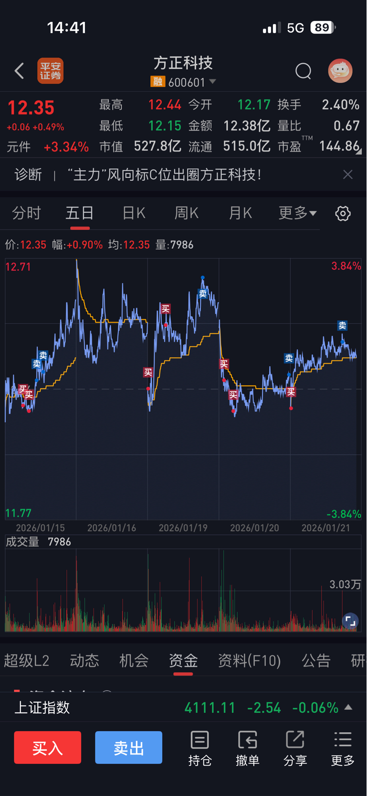Select the 五日 chart tab
The height and width of the screenshot is (796, 367).
80,213
